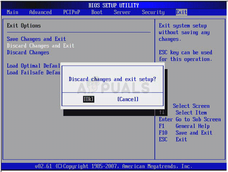Click the F10 Save and Exit hint

pyautogui.click(x=185, y=133)
